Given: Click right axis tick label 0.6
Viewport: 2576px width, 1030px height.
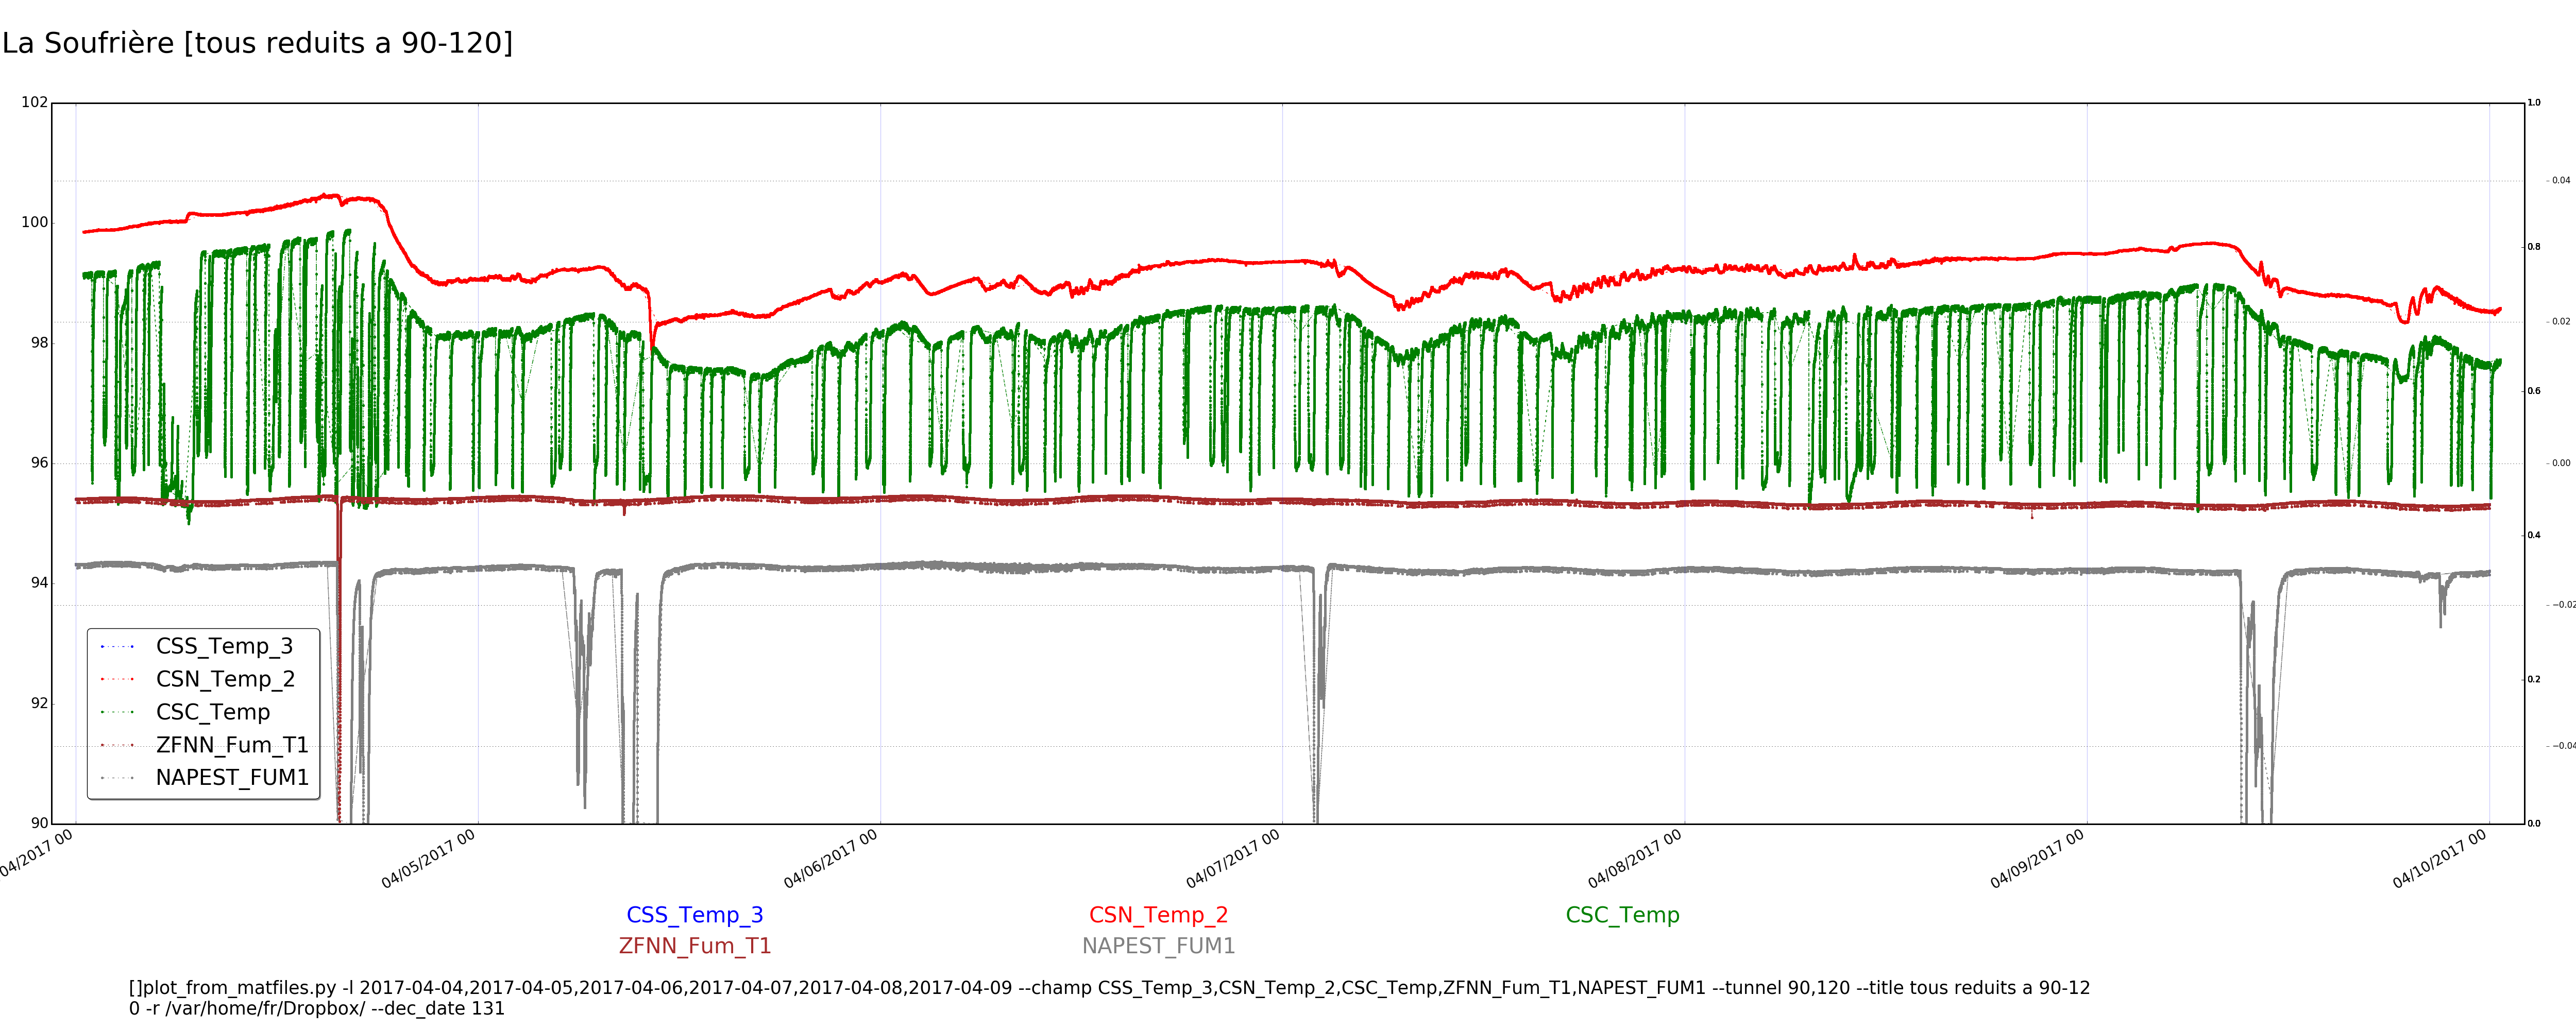Looking at the screenshot, I should pos(2534,391).
